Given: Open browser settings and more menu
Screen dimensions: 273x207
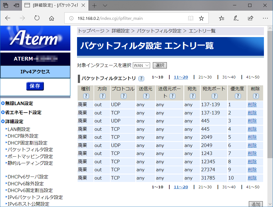Looking at the screenshot, I should pyautogui.click(x=265, y=18).
